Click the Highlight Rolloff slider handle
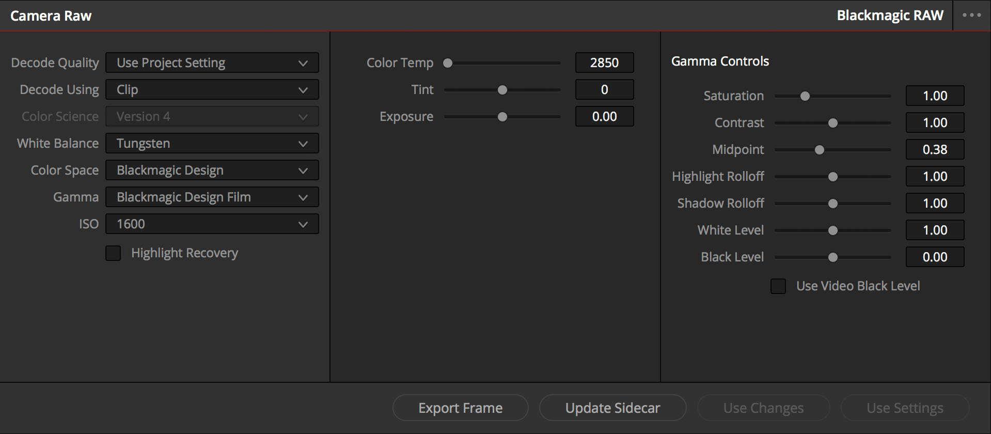991x434 pixels. coord(833,177)
